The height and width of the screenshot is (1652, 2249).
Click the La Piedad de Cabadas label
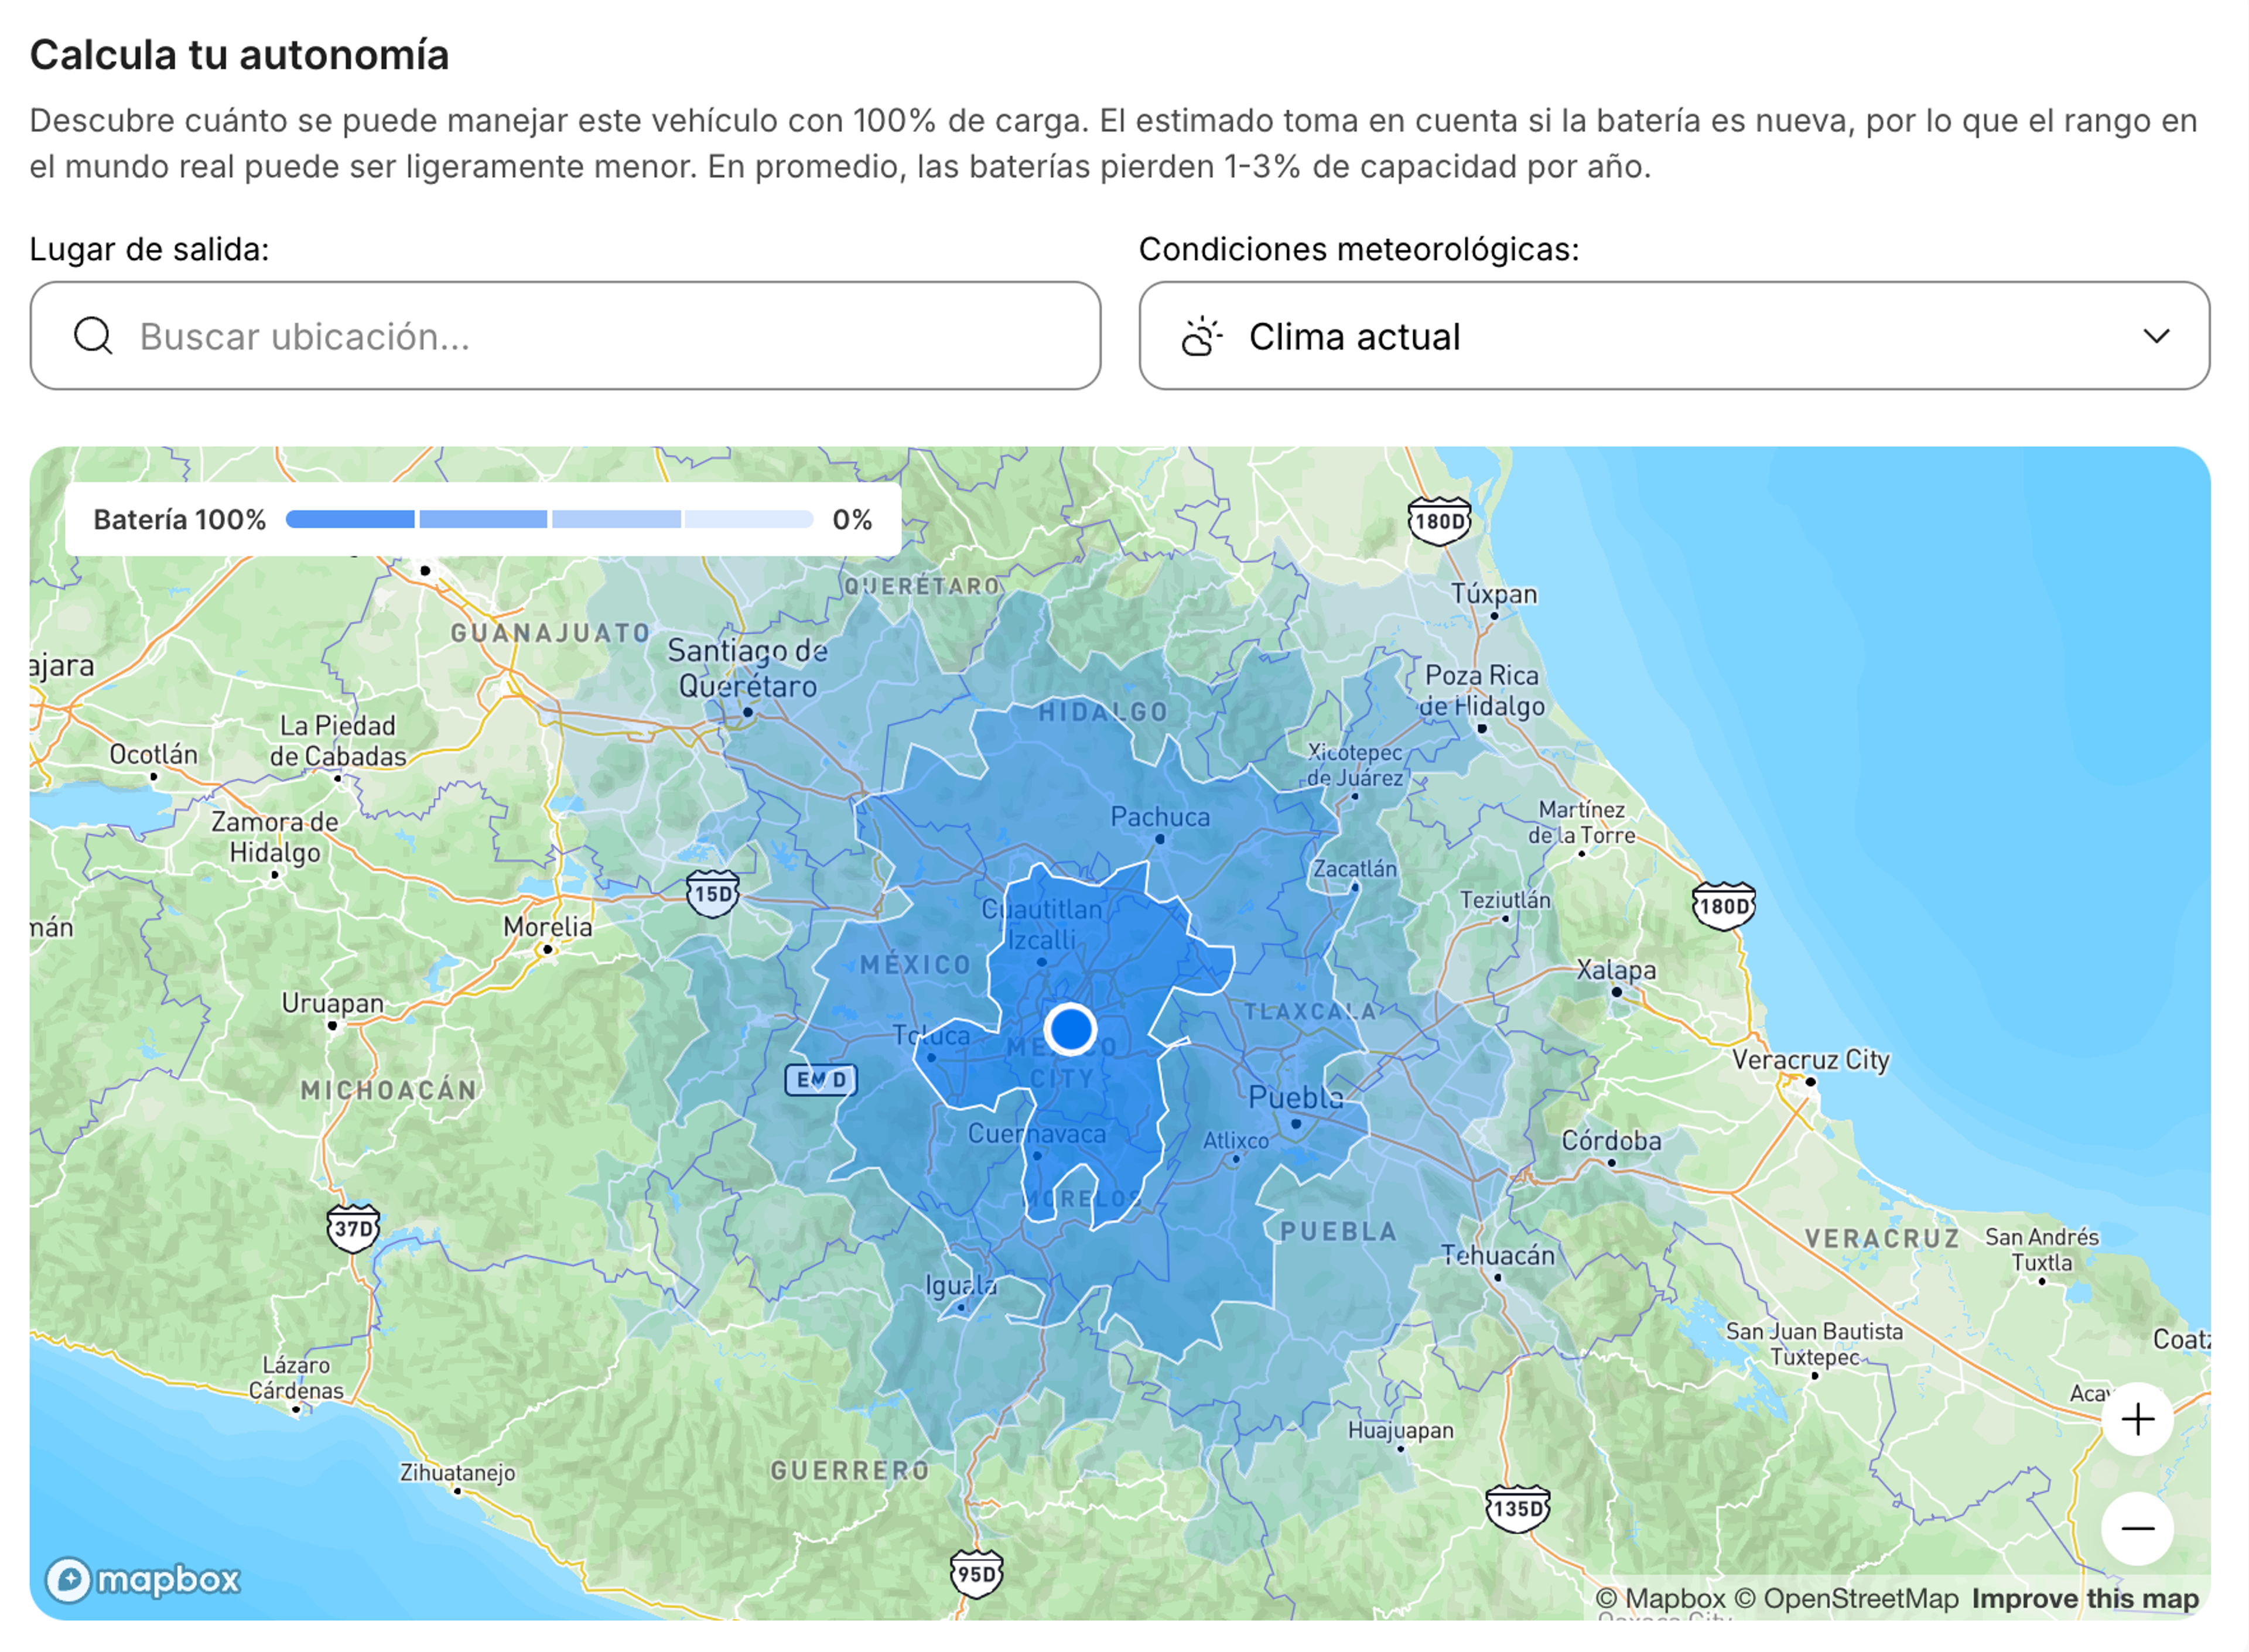pos(338,741)
